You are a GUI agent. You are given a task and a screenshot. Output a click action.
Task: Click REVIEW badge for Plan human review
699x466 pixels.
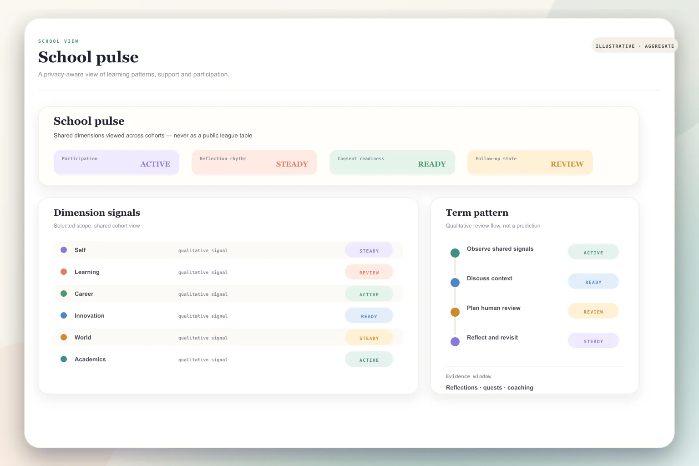point(593,311)
